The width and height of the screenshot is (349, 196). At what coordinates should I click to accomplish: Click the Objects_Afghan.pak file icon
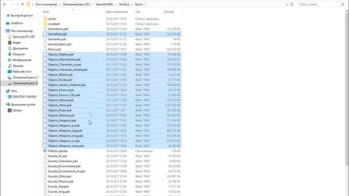(x=45, y=54)
